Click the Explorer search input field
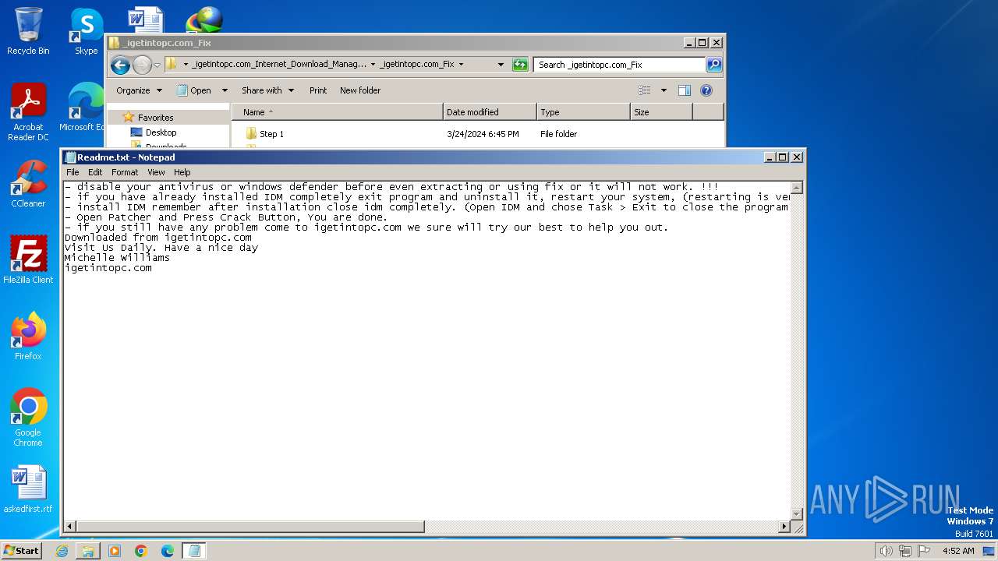The width and height of the screenshot is (998, 561). tap(620, 65)
